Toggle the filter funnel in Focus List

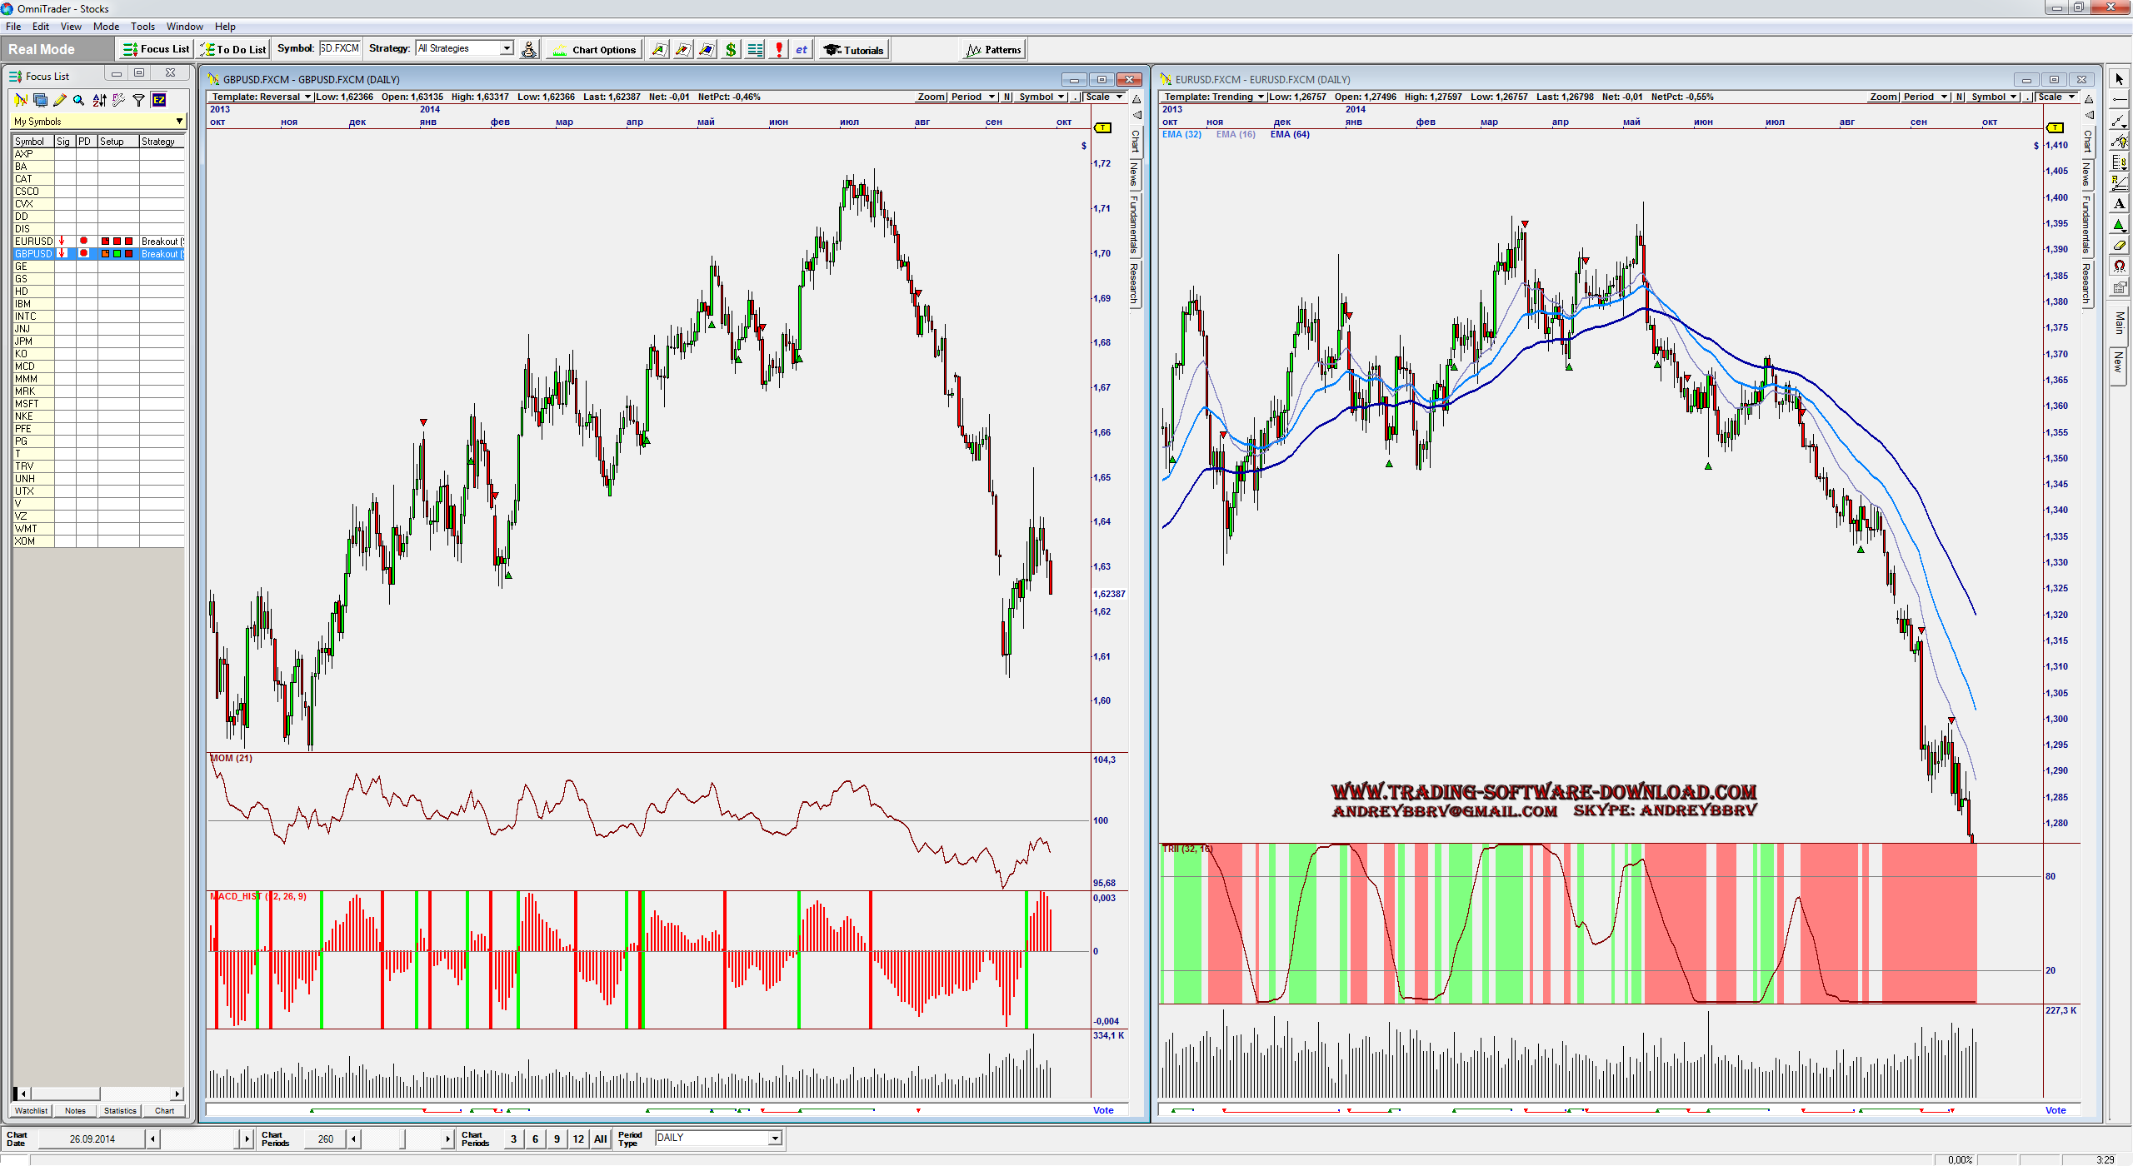(x=139, y=100)
